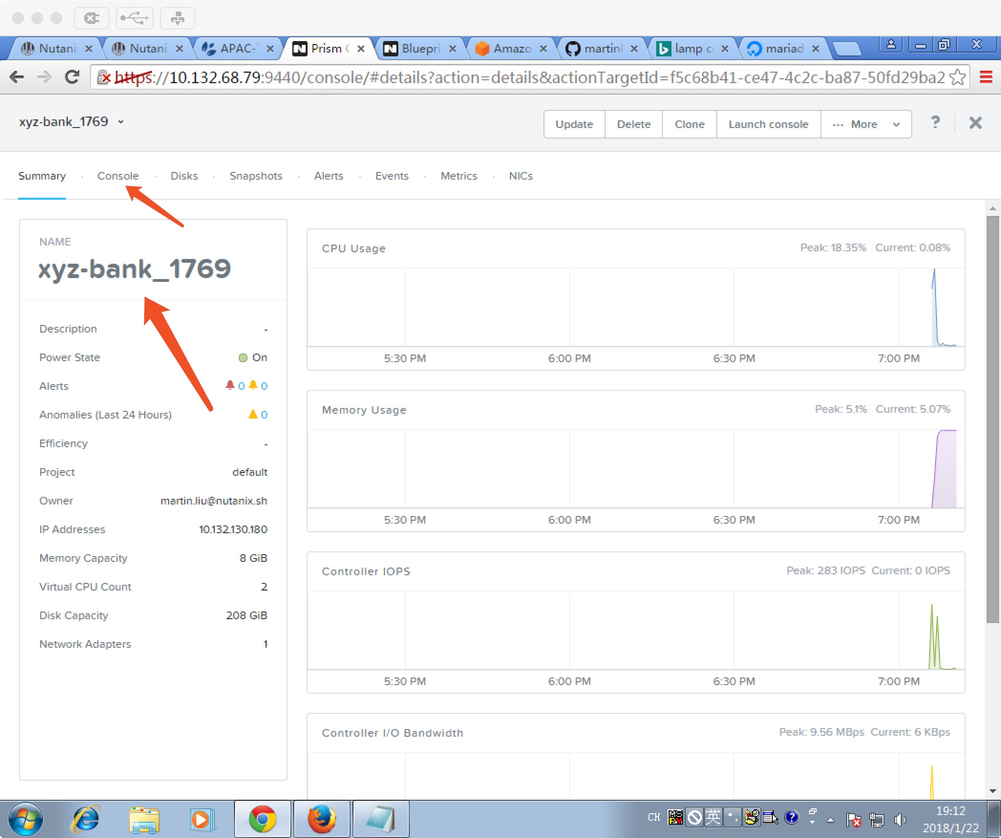This screenshot has height=838, width=1001.
Task: Click the Clone button
Action: click(690, 124)
